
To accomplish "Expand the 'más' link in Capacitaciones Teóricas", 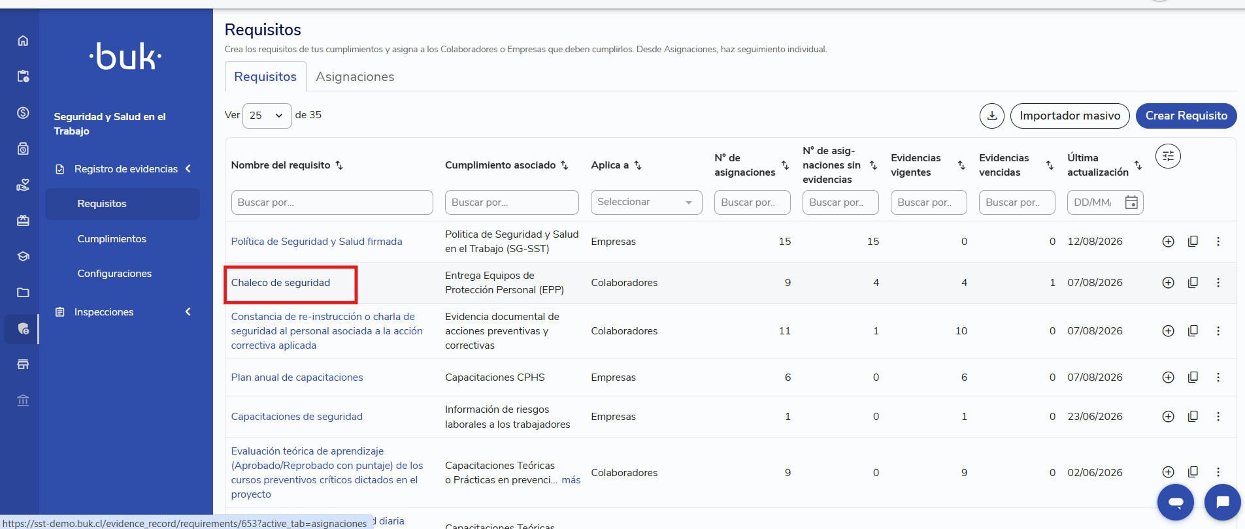I will tap(571, 480).
